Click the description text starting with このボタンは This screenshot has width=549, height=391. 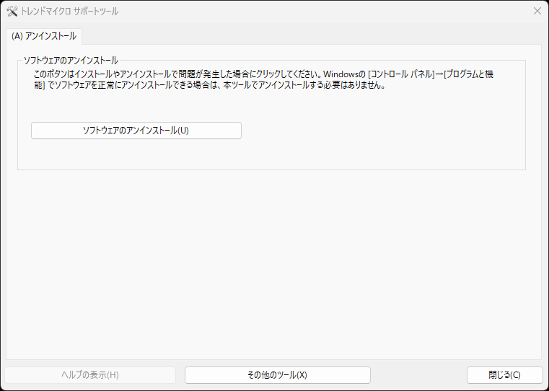(x=263, y=79)
